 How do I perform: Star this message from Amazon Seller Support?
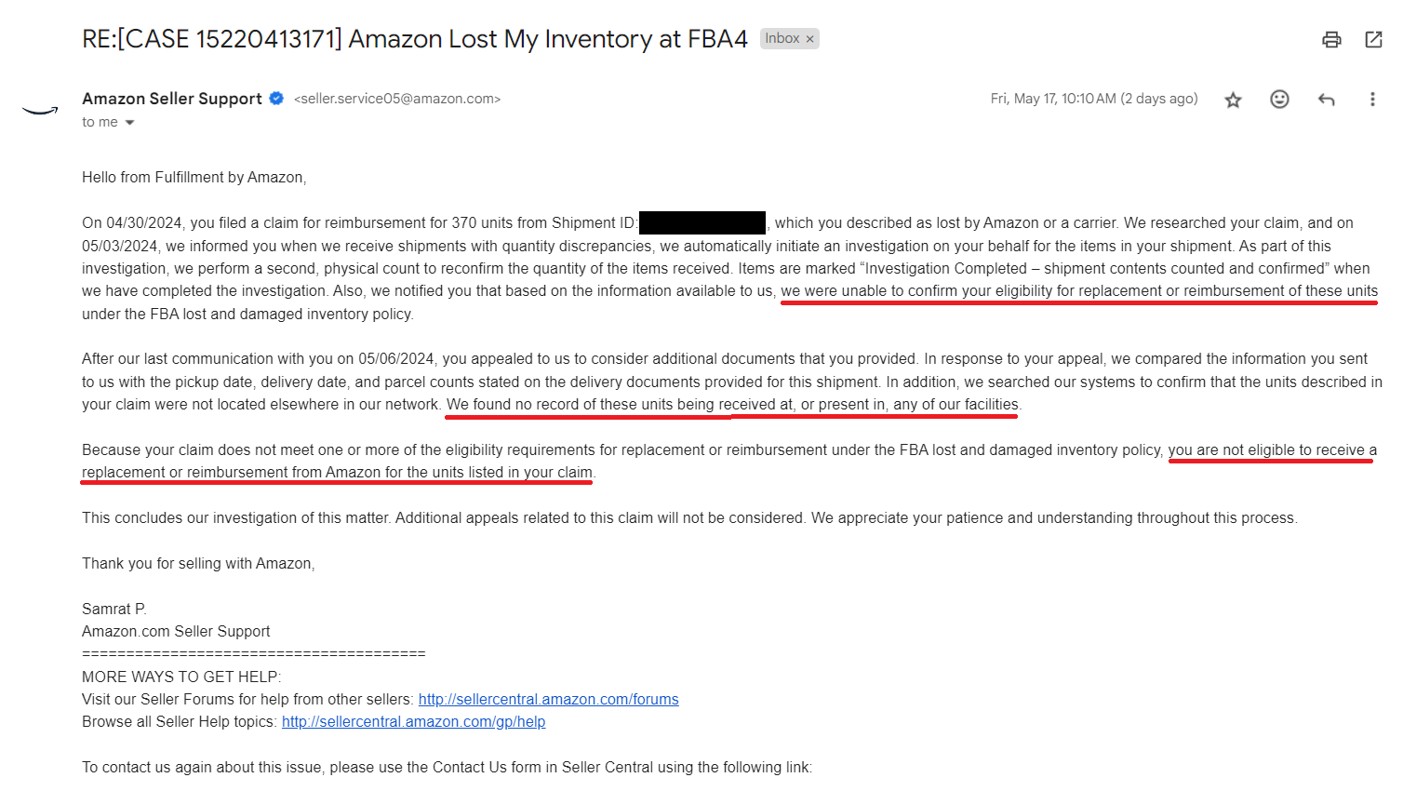[1233, 100]
